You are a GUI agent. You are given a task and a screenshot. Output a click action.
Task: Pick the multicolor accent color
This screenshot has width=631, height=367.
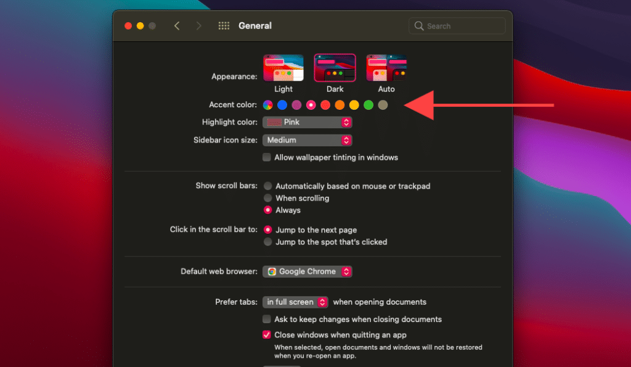[268, 105]
